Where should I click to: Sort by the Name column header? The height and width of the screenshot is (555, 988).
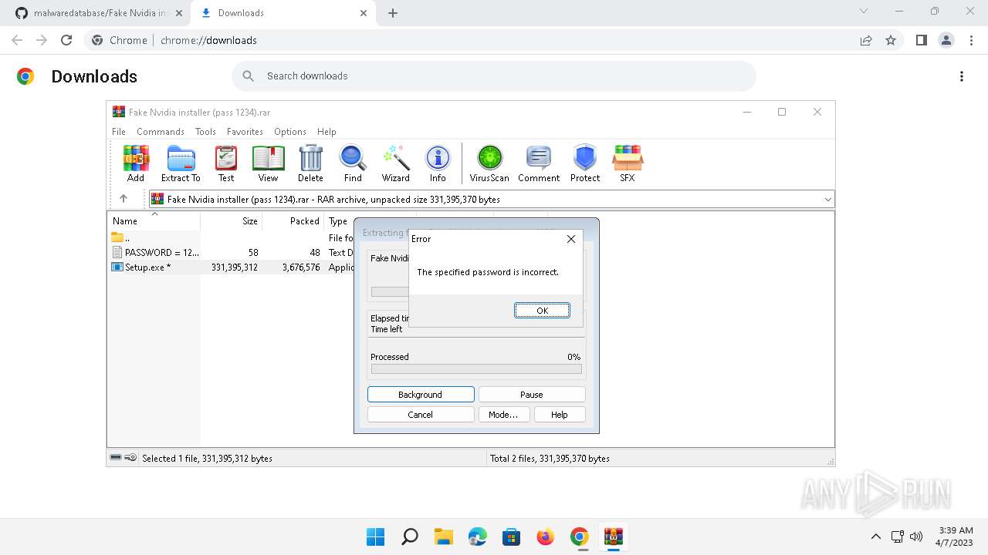(154, 221)
